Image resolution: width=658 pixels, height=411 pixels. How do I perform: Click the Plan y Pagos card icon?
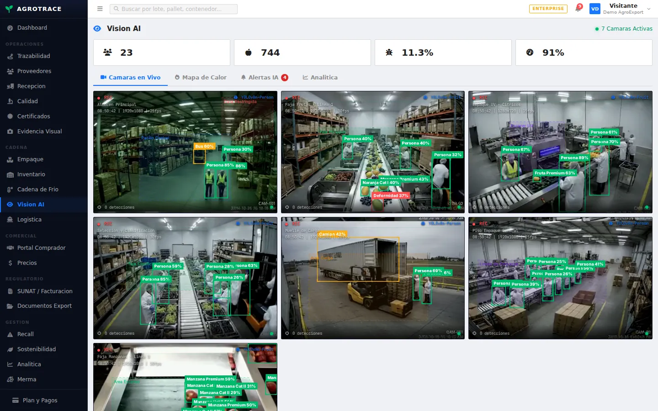(16, 400)
